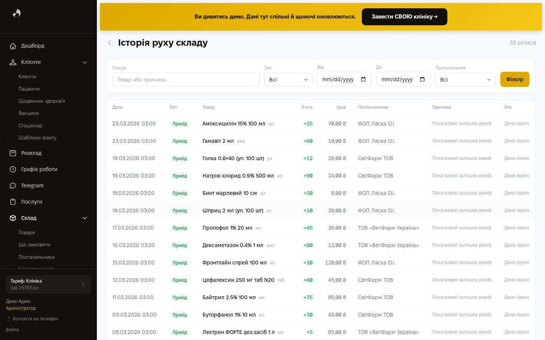Open the calendar picker in До field
This screenshot has height=340, width=545.
(422, 79)
